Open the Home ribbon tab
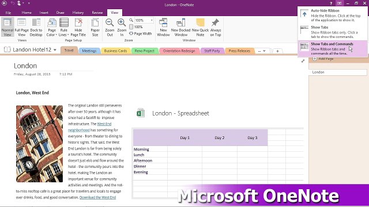Image resolution: width=369 pixels, height=207 pixels. pyautogui.click(x=27, y=13)
